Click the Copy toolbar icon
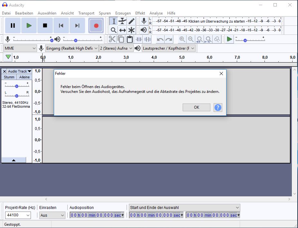Screen dimensions: 298x228 121,39
